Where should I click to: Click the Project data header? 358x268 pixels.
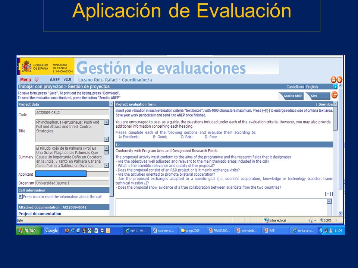point(63,104)
